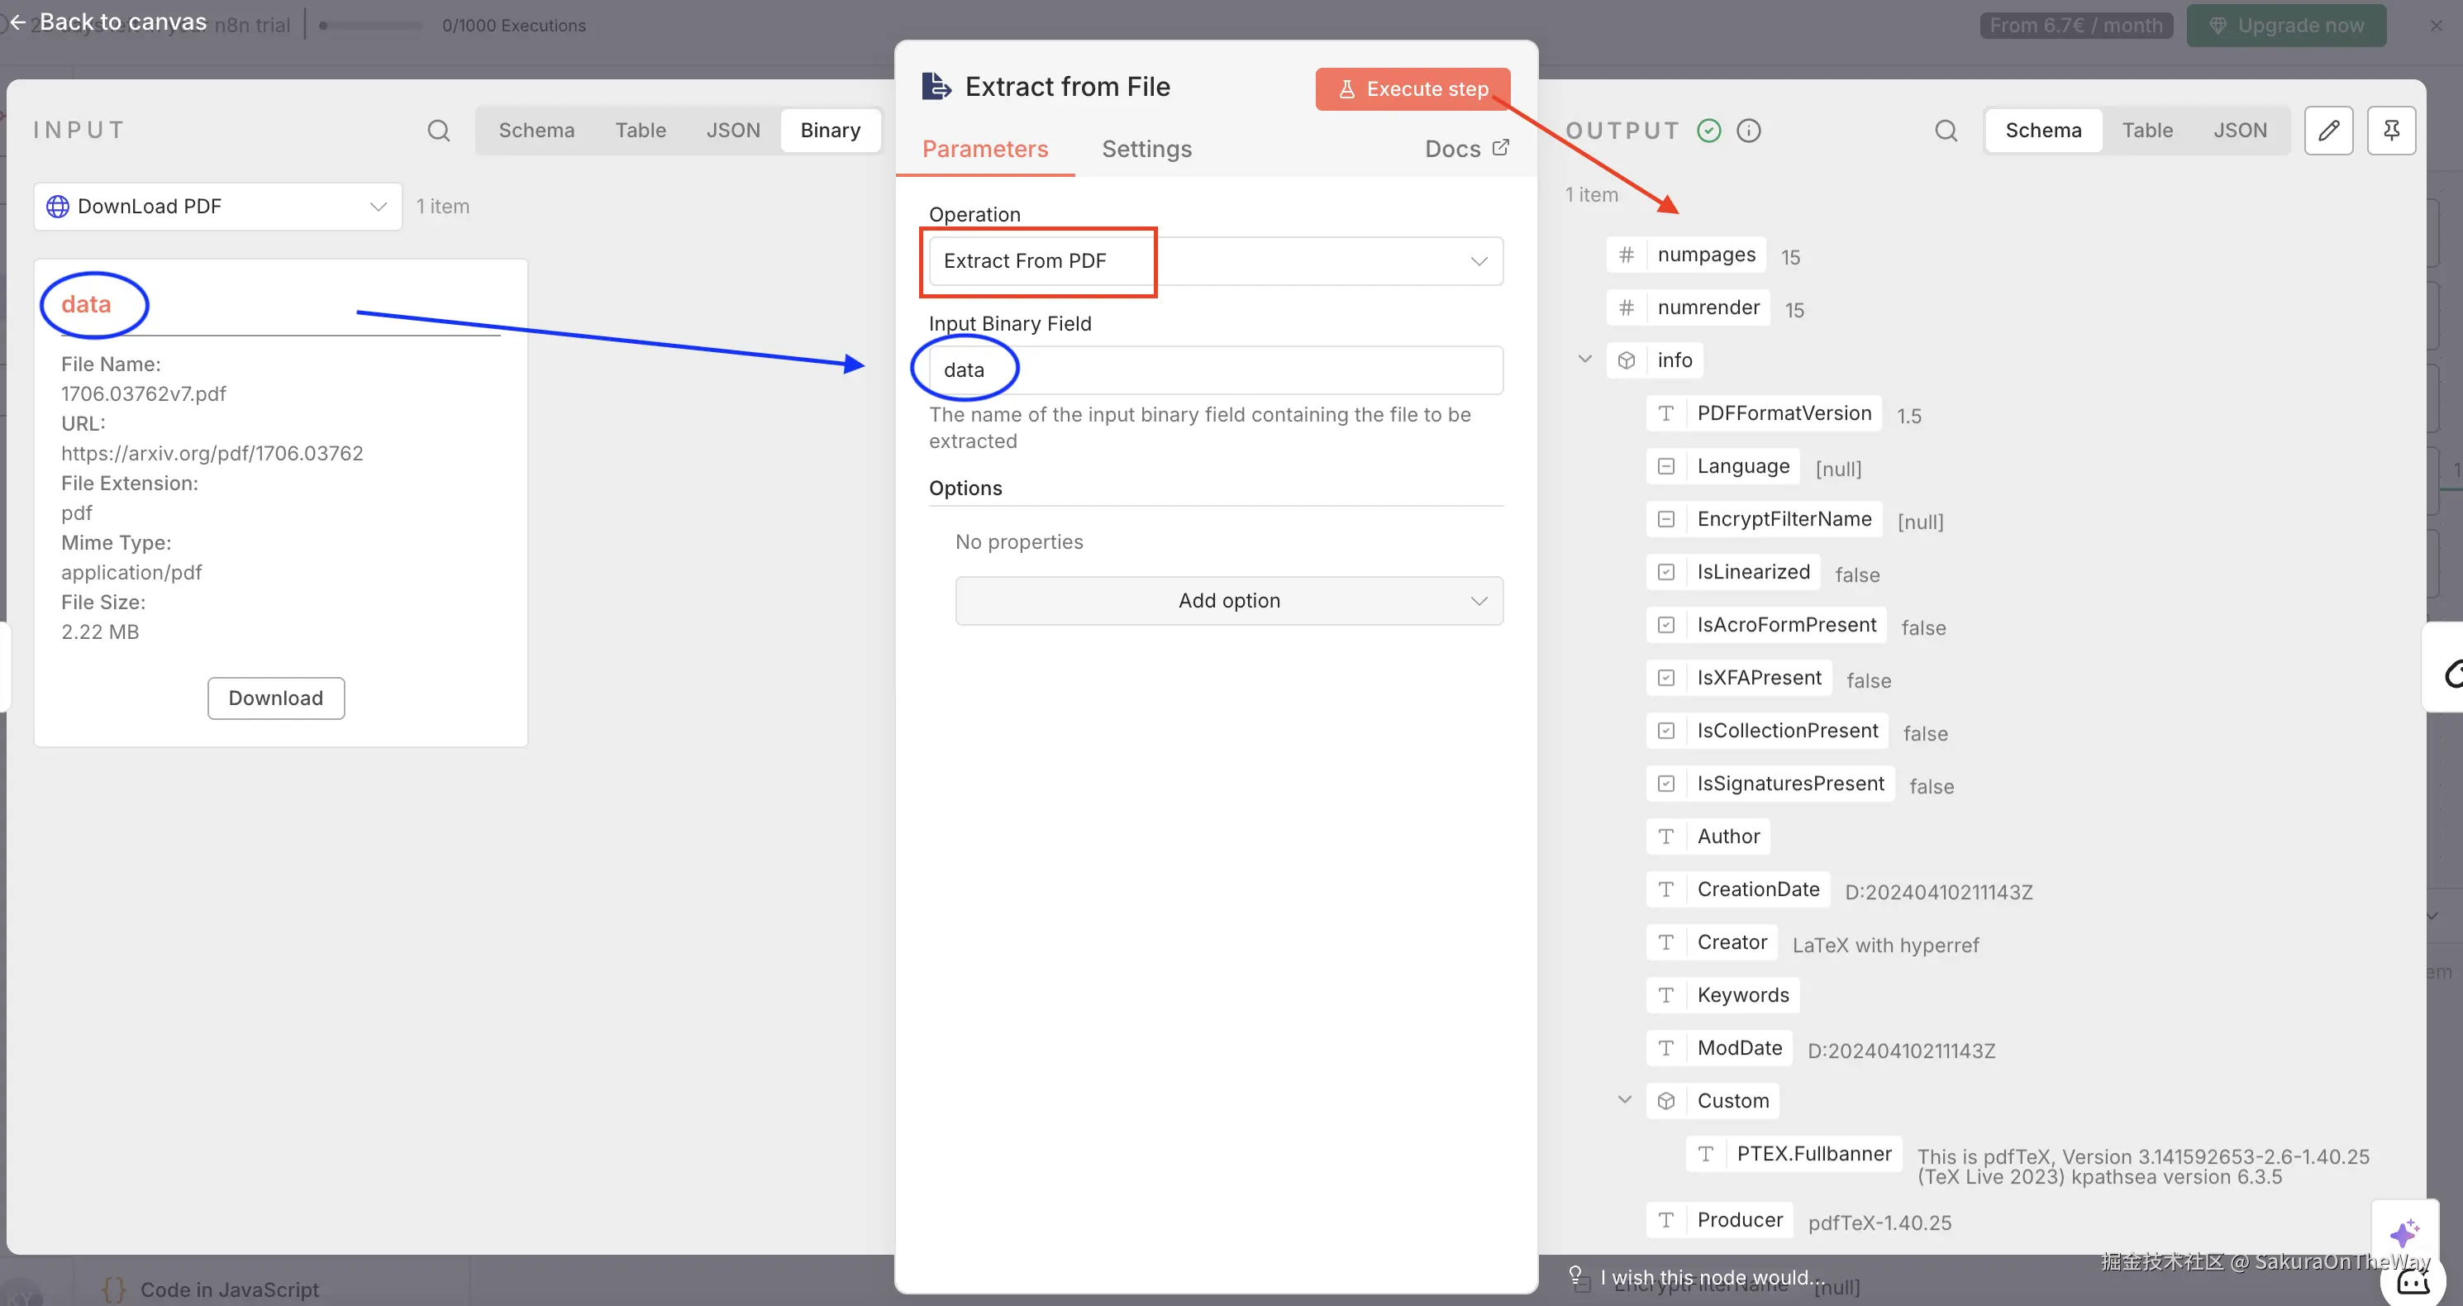The height and width of the screenshot is (1306, 2463).
Task: Click the input panel search icon
Action: [x=438, y=130]
